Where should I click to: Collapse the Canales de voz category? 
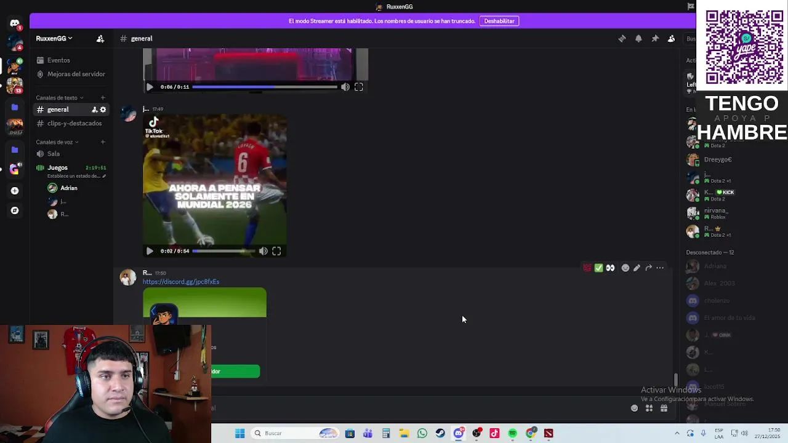[x=57, y=142]
